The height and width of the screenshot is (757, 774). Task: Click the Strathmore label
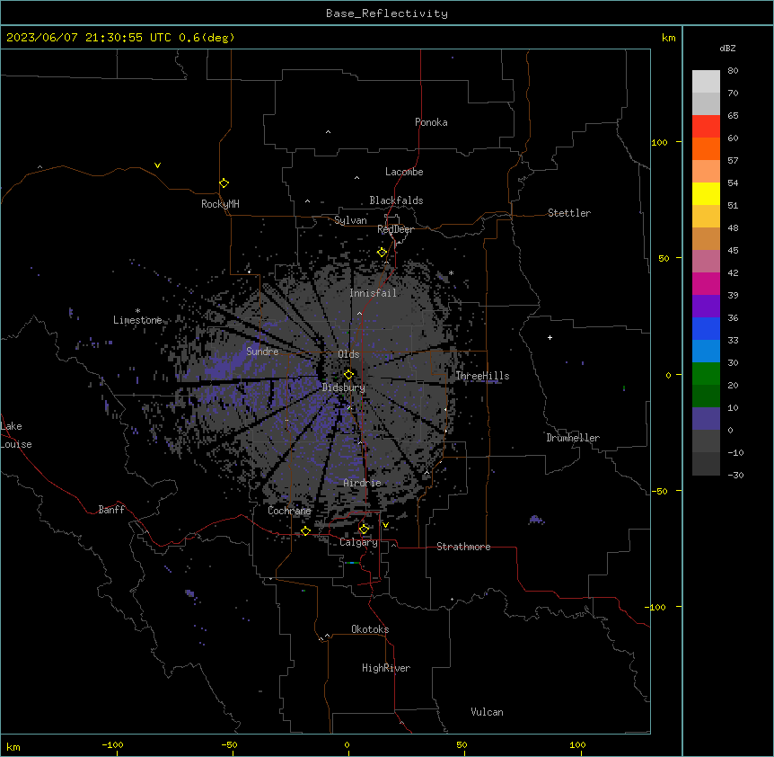click(x=463, y=547)
